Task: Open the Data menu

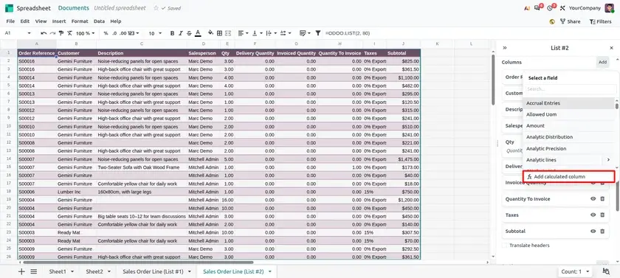Action: point(99,21)
